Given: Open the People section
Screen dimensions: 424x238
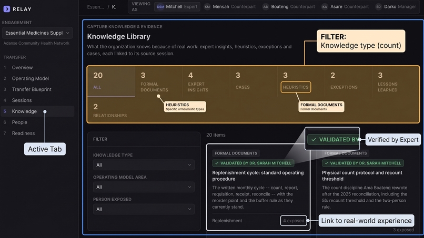Looking at the screenshot, I should pos(19,122).
